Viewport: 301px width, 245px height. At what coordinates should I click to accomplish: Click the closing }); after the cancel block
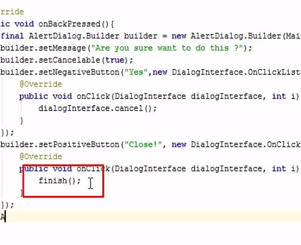click(7, 132)
